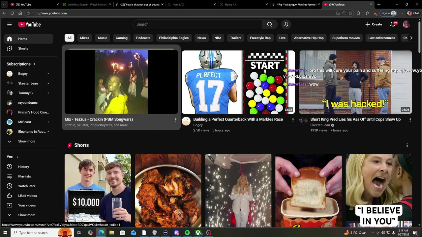Switch to the first Home / X tab

(192, 5)
